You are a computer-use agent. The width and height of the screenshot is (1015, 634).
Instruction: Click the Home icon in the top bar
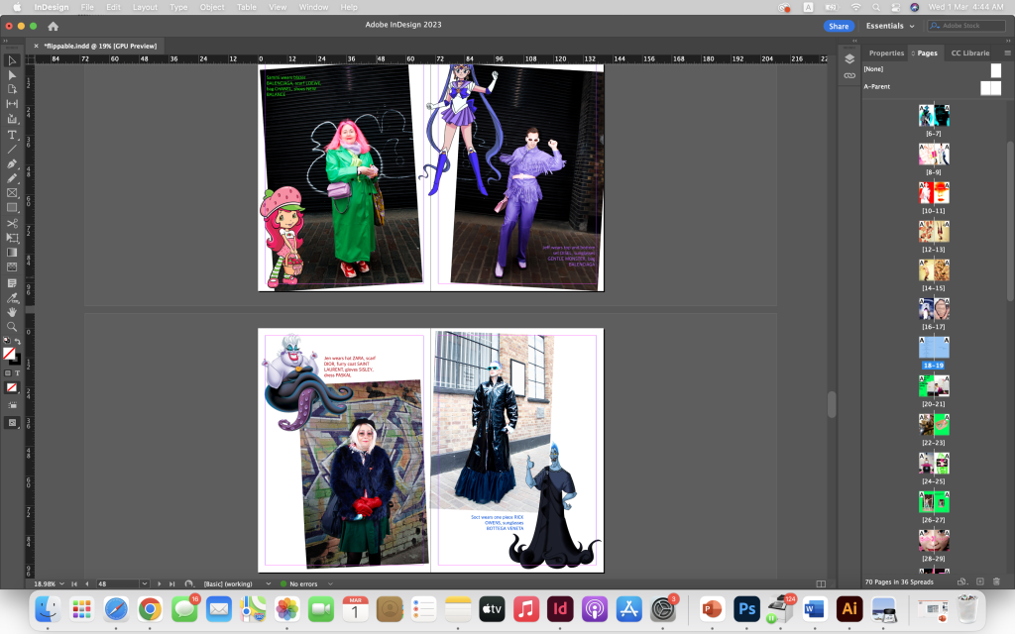coord(54,26)
